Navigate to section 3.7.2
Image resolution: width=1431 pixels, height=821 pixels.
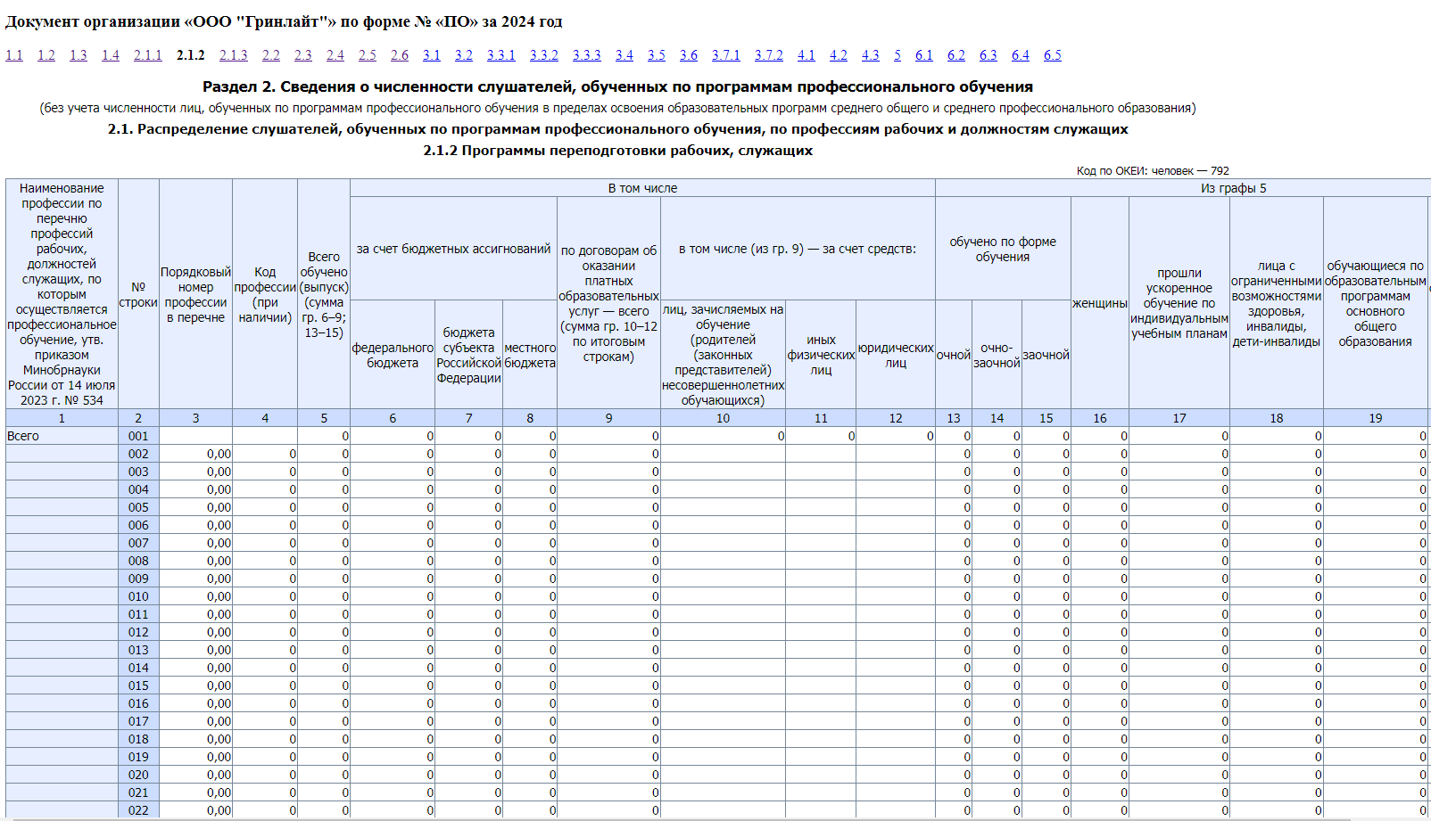769,55
